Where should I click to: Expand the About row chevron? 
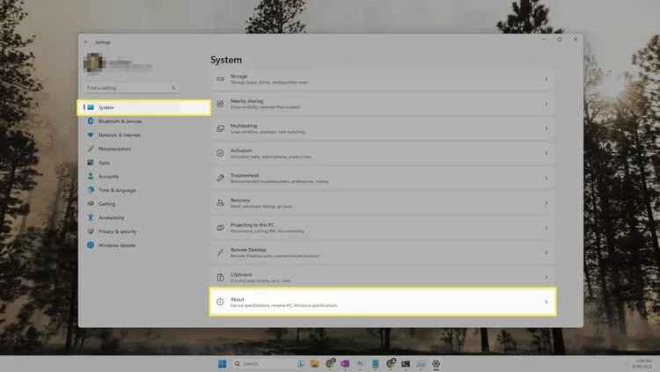tap(546, 303)
